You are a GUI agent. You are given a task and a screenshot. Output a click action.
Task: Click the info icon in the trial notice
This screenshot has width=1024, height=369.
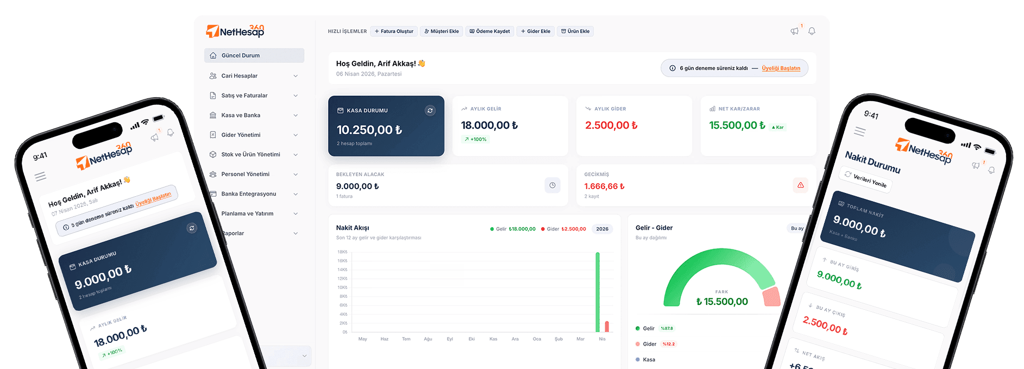click(x=673, y=68)
